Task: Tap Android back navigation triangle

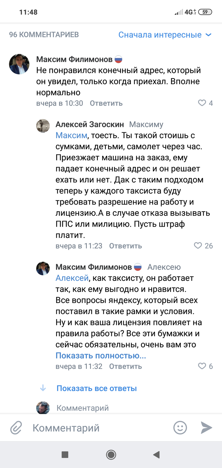Action: point(156,455)
